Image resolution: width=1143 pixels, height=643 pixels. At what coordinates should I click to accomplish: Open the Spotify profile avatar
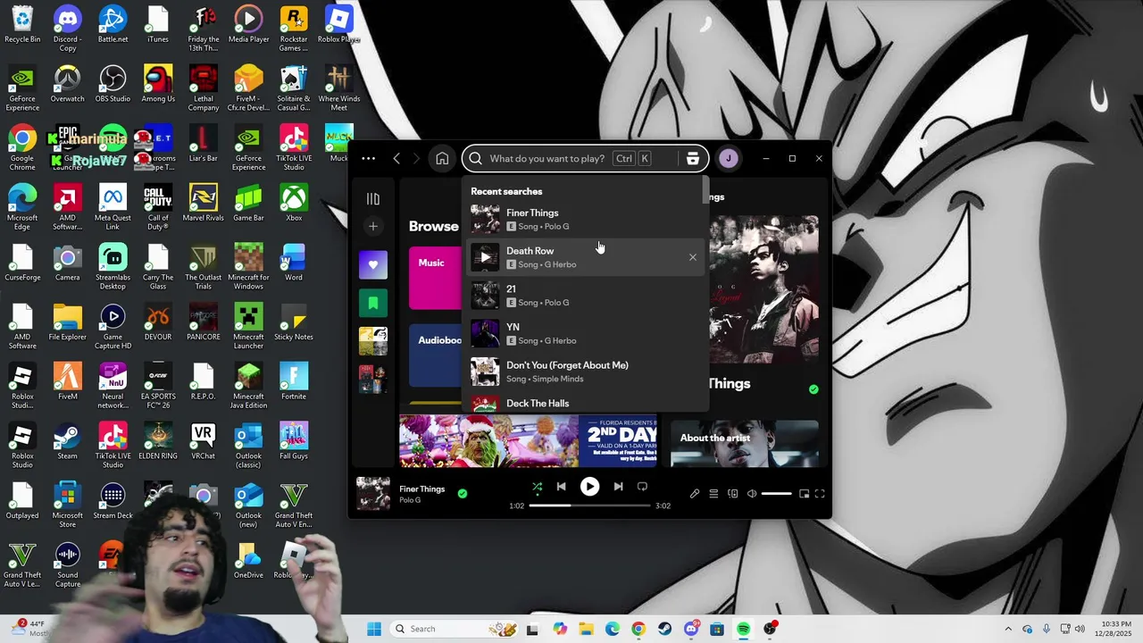click(x=729, y=158)
